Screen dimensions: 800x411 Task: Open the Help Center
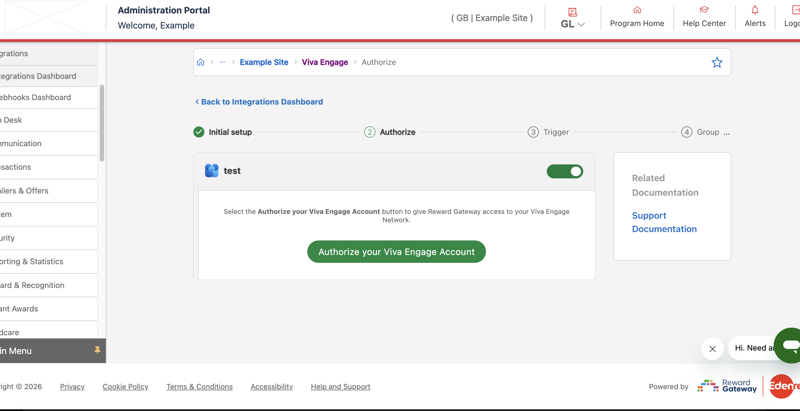704,18
